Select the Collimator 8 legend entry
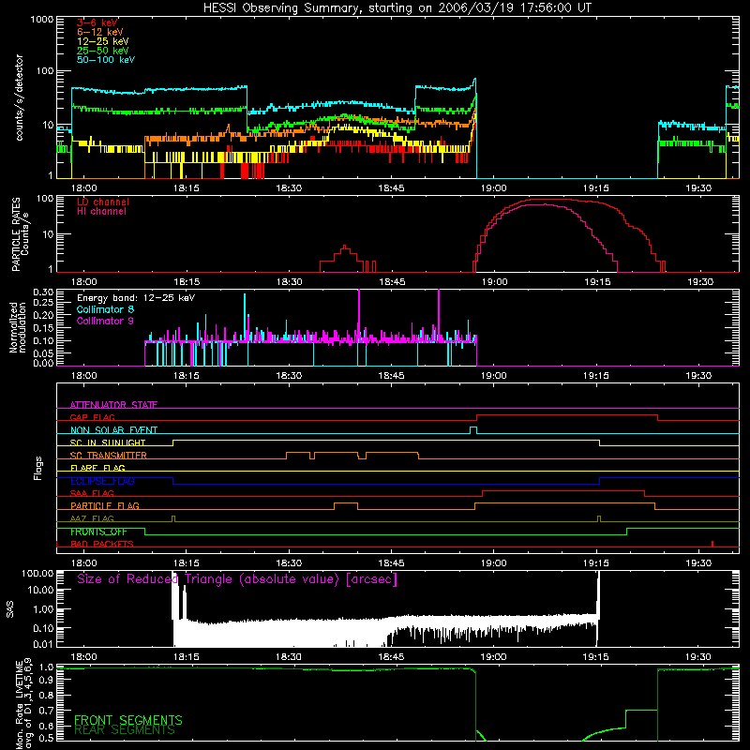This screenshot has height=750, width=750. click(x=105, y=309)
